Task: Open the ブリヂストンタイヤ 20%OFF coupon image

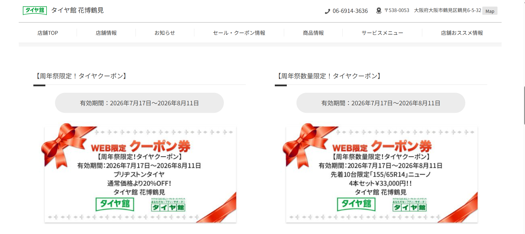Action: pos(139,173)
